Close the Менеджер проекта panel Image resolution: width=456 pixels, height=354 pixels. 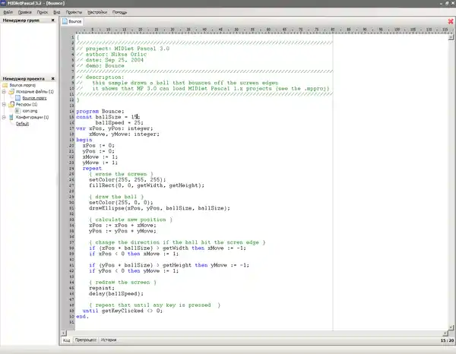pyautogui.click(x=52, y=78)
